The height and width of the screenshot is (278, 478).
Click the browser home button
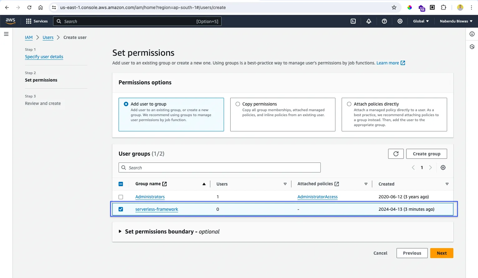click(x=41, y=7)
